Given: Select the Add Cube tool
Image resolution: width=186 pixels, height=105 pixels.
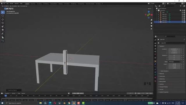Looking at the screenshot, I should click(x=3, y=41).
